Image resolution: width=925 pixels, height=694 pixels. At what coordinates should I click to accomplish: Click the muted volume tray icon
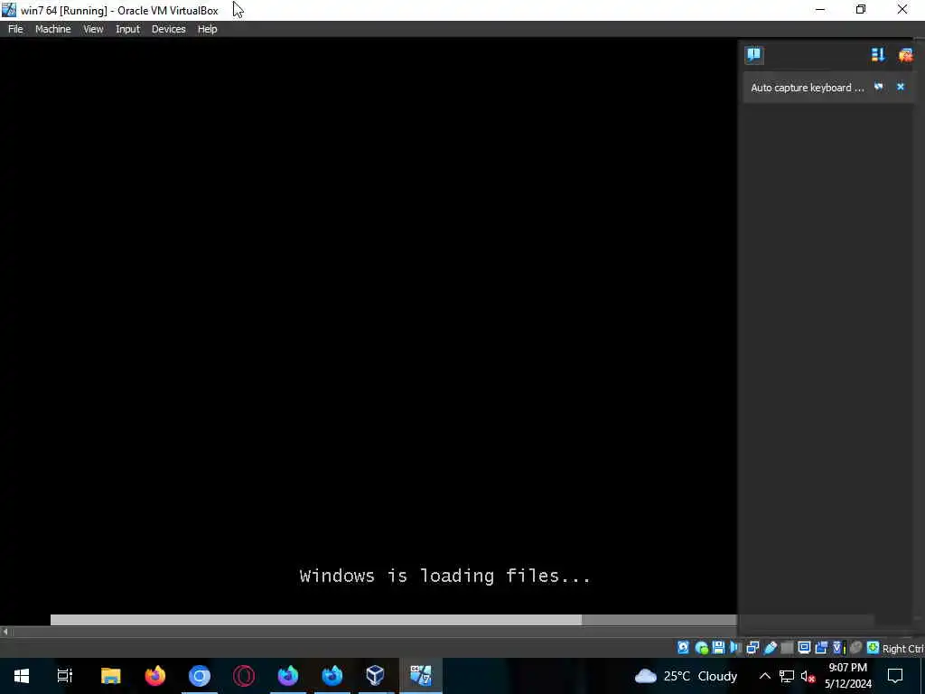click(808, 676)
